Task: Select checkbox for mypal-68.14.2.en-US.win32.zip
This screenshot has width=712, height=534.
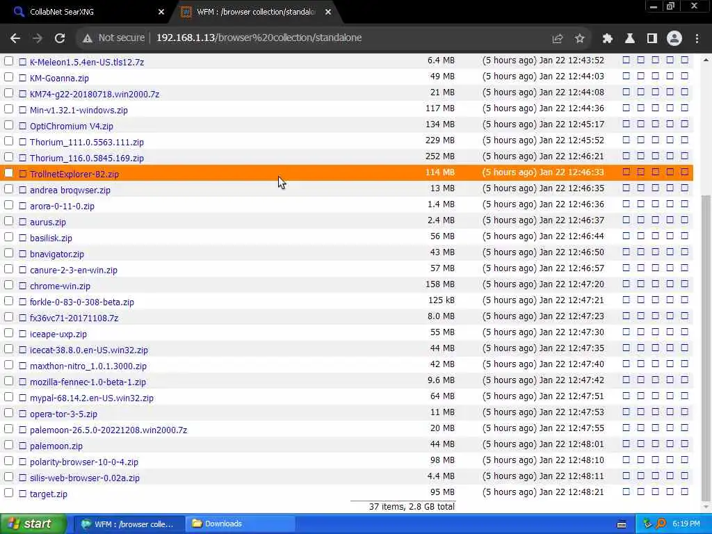Action: (8, 397)
